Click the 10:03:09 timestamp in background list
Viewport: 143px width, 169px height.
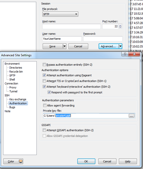click(136, 42)
